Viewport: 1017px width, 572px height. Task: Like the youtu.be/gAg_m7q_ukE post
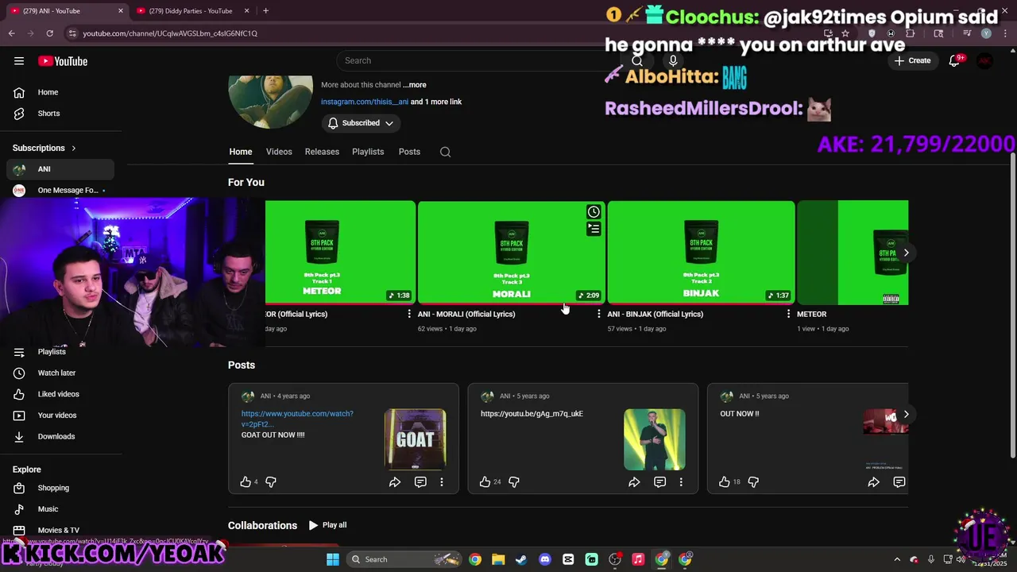pos(485,481)
